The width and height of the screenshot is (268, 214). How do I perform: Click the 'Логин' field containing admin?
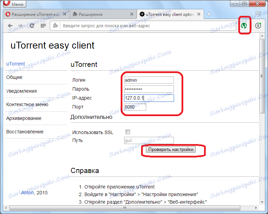(x=149, y=80)
